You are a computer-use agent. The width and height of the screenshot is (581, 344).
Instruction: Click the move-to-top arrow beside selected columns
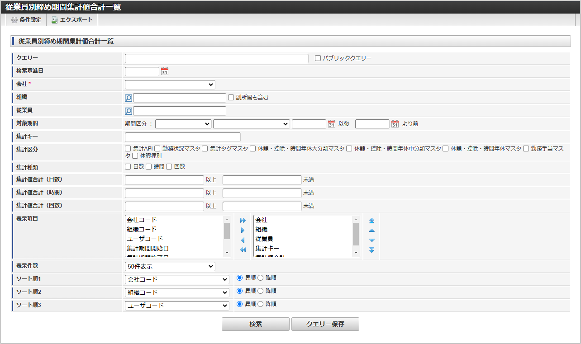pos(371,220)
